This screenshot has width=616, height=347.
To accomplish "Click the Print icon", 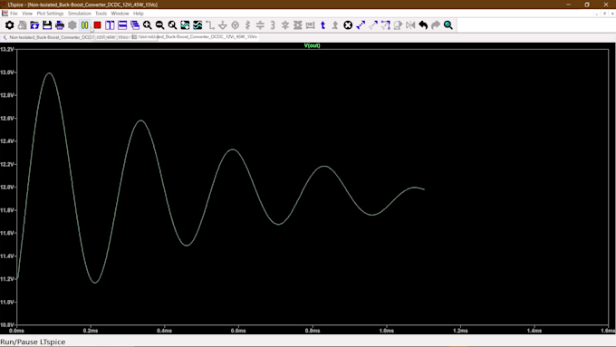I will (x=60, y=25).
